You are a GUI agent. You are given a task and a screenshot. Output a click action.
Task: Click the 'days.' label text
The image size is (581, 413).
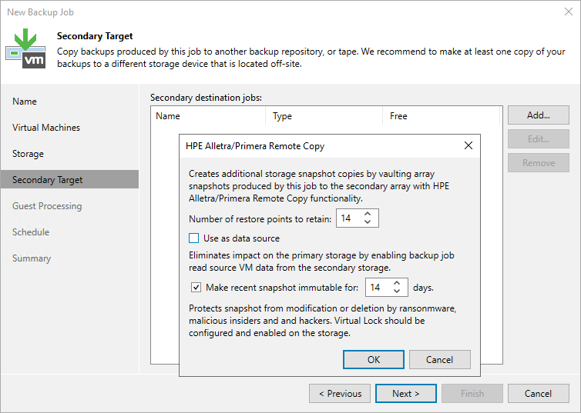[x=423, y=288]
